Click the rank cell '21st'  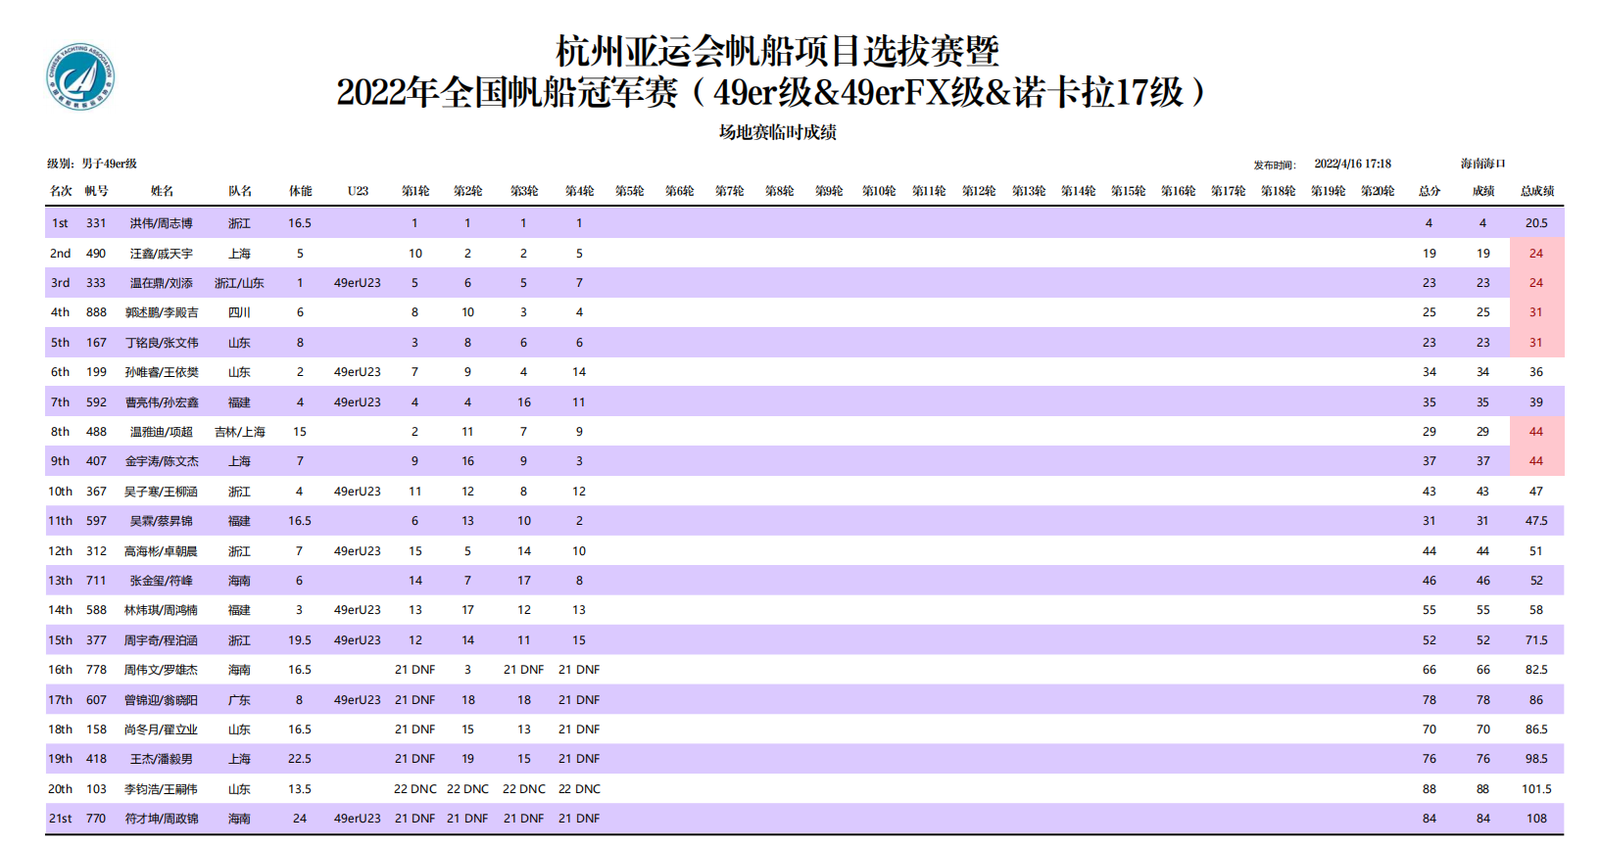[61, 819]
